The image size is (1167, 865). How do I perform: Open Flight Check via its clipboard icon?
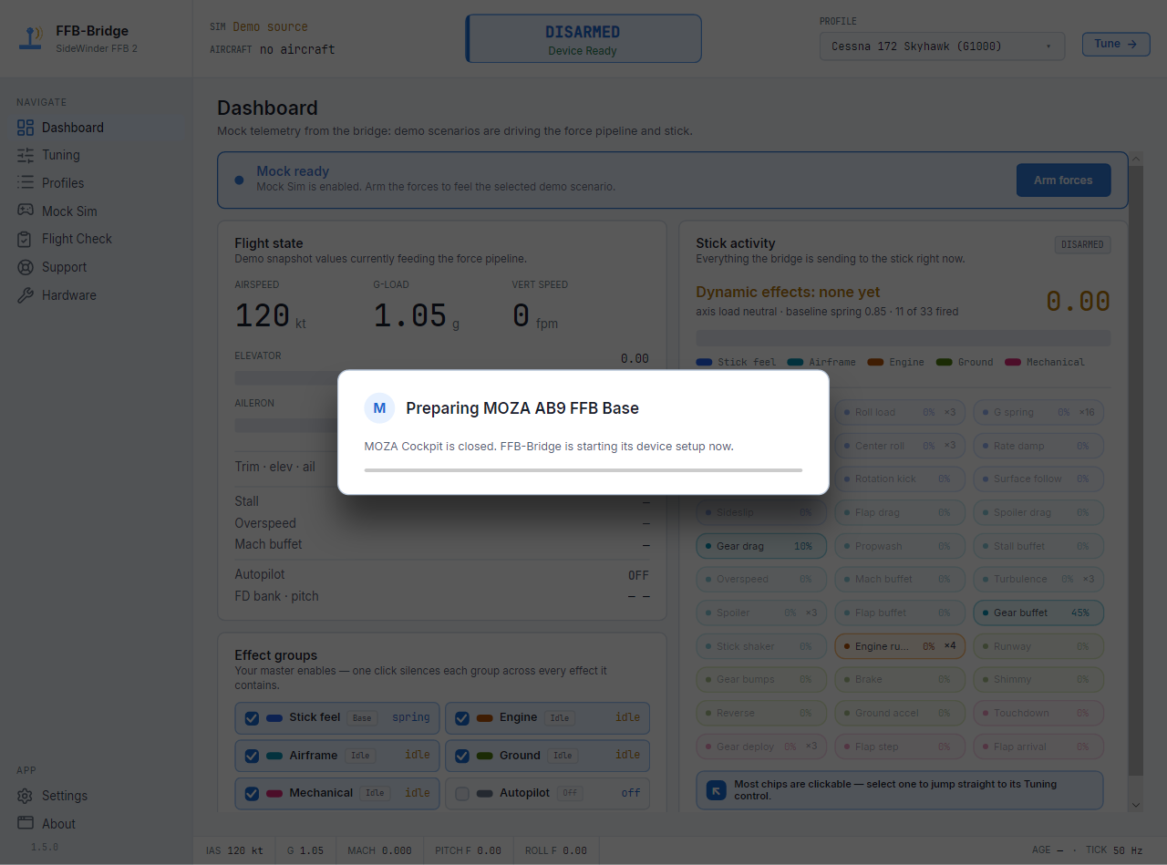pos(26,239)
